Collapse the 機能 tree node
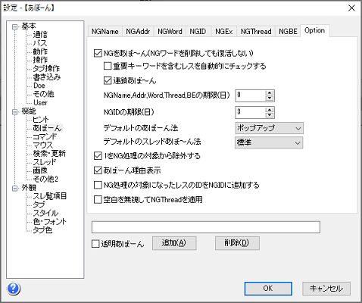The image size is (362, 303). click(x=15, y=111)
